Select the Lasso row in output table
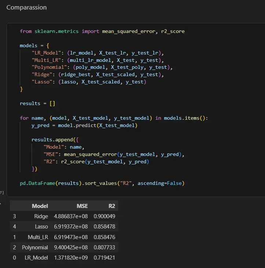 64,227
